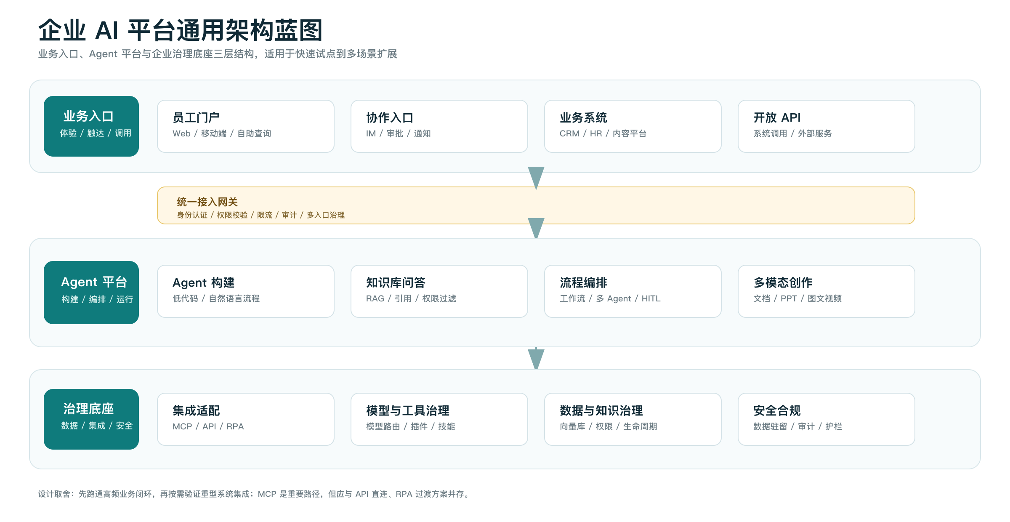Click the Agent 平台 layer label block
Screen dimensions: 1010x522
[x=91, y=293]
